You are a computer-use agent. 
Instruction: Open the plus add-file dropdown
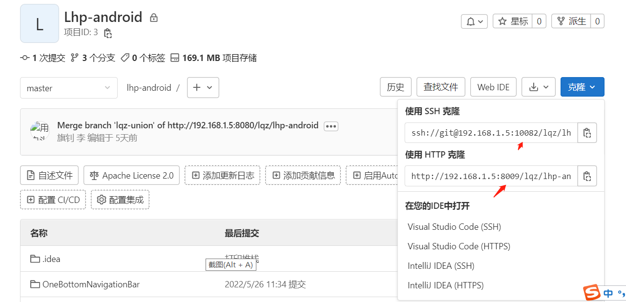(203, 88)
